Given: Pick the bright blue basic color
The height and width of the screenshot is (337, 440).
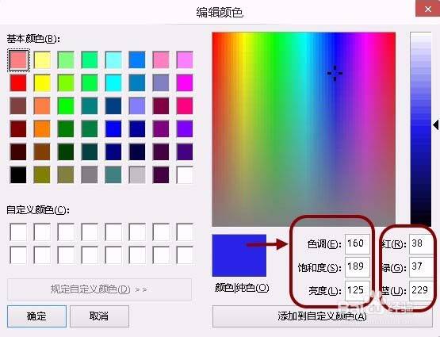Looking at the screenshot, I should pyautogui.click(x=113, y=128).
